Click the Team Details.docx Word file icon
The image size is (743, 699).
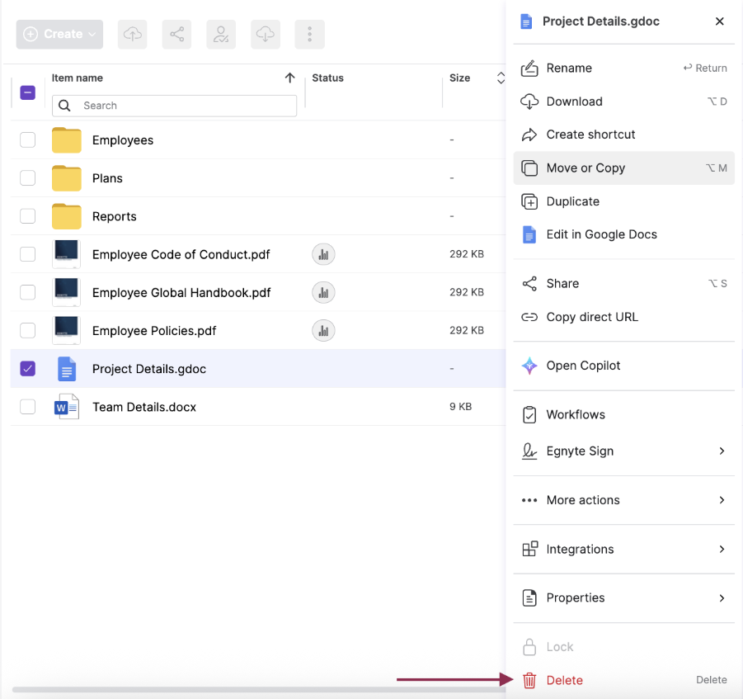click(x=66, y=407)
